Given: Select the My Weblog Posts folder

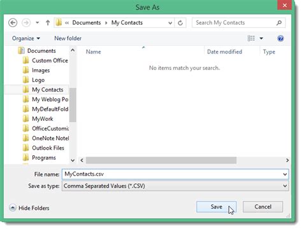Looking at the screenshot, I should (50, 99).
